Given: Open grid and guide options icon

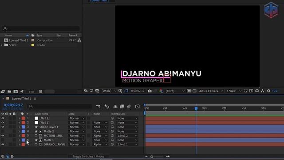Looking at the screenshot, I should [120, 91].
